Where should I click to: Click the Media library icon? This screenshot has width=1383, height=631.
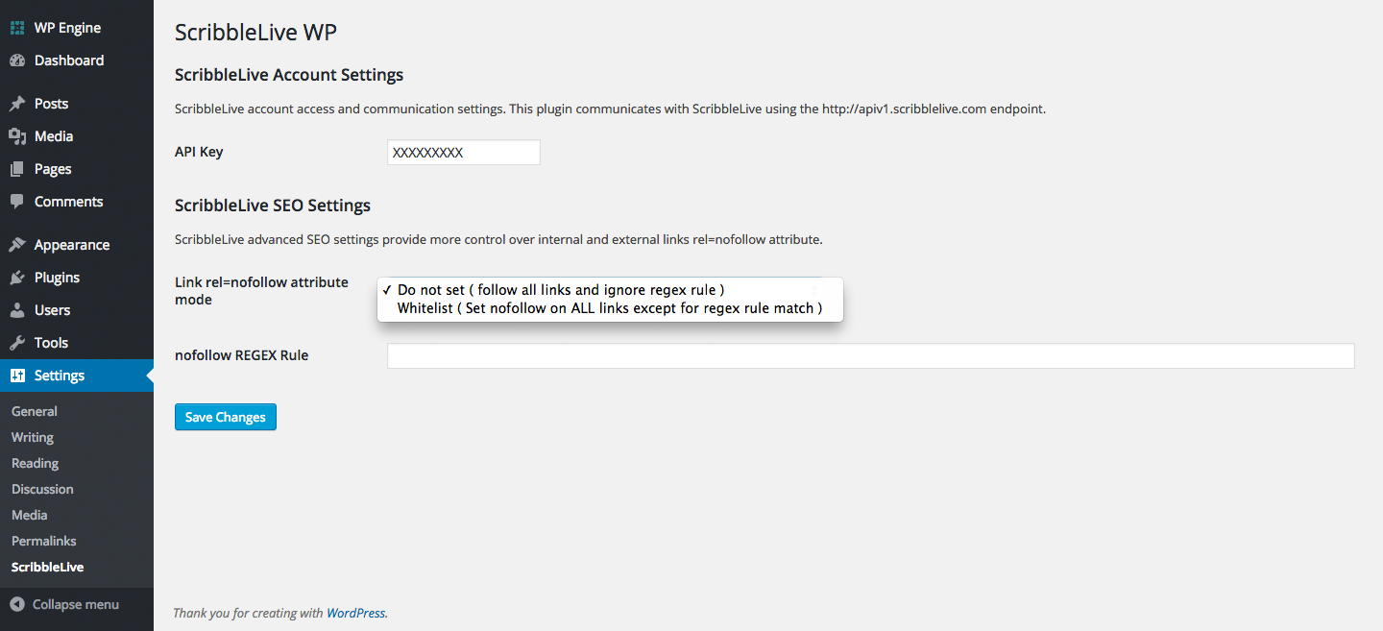pyautogui.click(x=17, y=136)
